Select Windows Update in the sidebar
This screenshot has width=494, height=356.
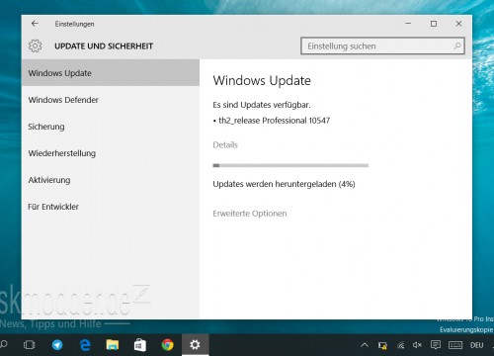(111, 73)
